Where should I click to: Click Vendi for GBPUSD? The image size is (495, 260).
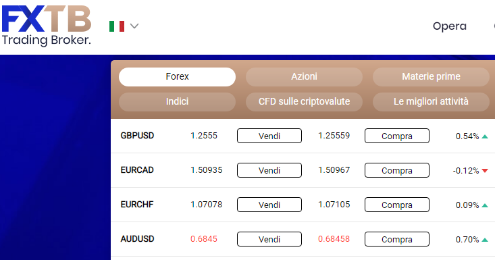(269, 136)
